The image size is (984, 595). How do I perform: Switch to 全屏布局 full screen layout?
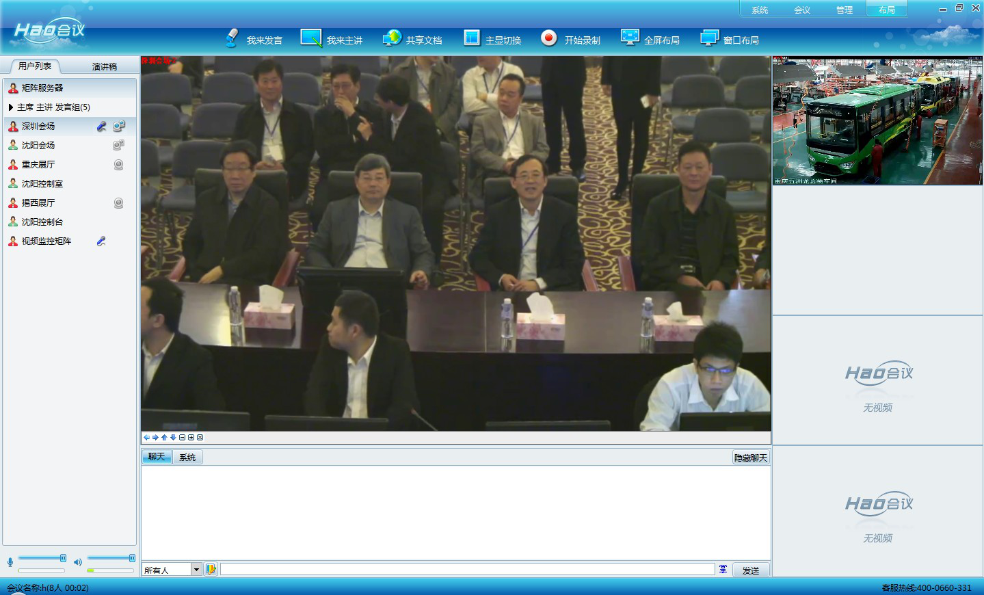[x=630, y=38]
